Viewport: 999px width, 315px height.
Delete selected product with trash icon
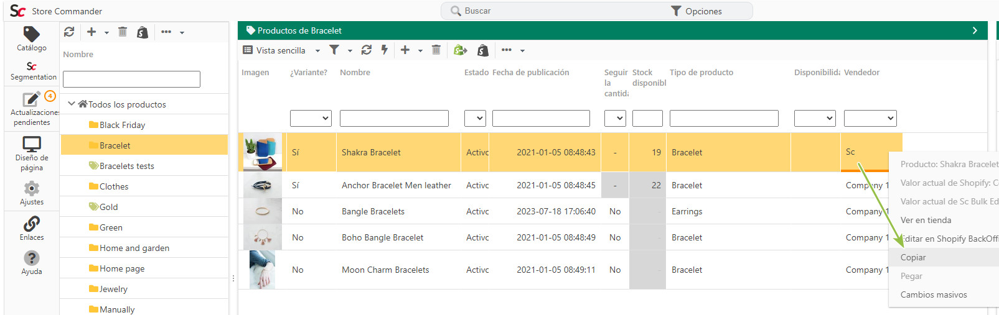[x=436, y=50]
